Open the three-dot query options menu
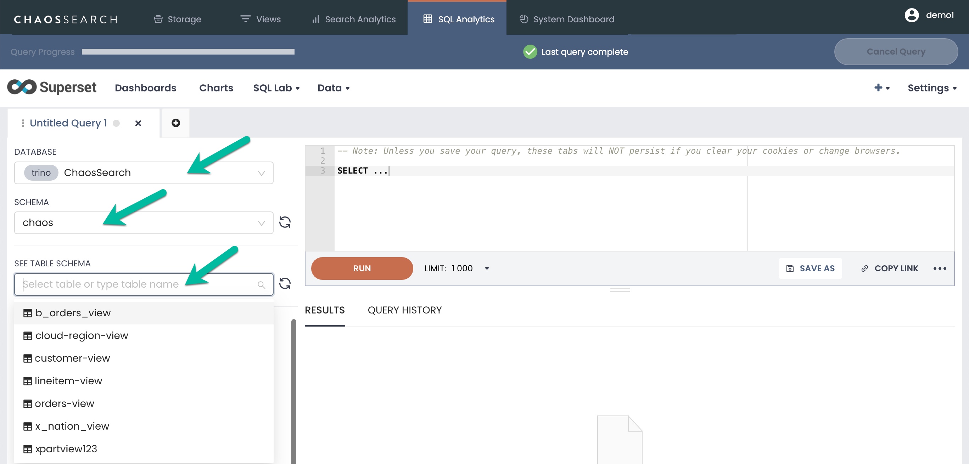This screenshot has width=969, height=464. click(939, 268)
